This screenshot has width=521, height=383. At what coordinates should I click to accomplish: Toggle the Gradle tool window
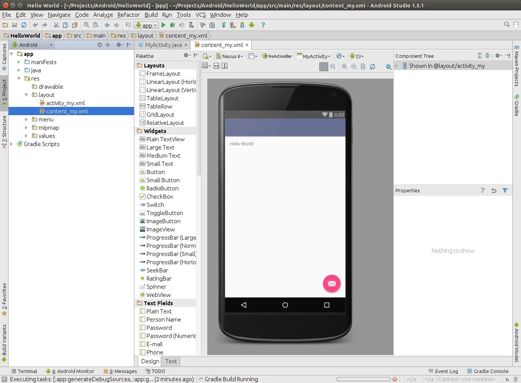[517, 105]
